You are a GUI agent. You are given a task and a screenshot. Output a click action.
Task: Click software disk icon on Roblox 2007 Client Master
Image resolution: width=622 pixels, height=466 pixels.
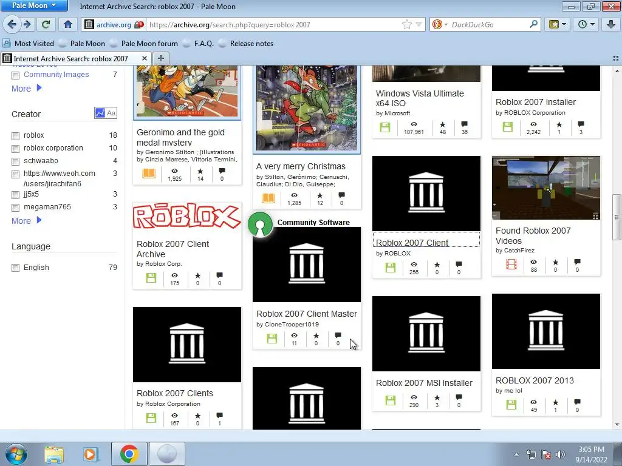click(x=272, y=339)
